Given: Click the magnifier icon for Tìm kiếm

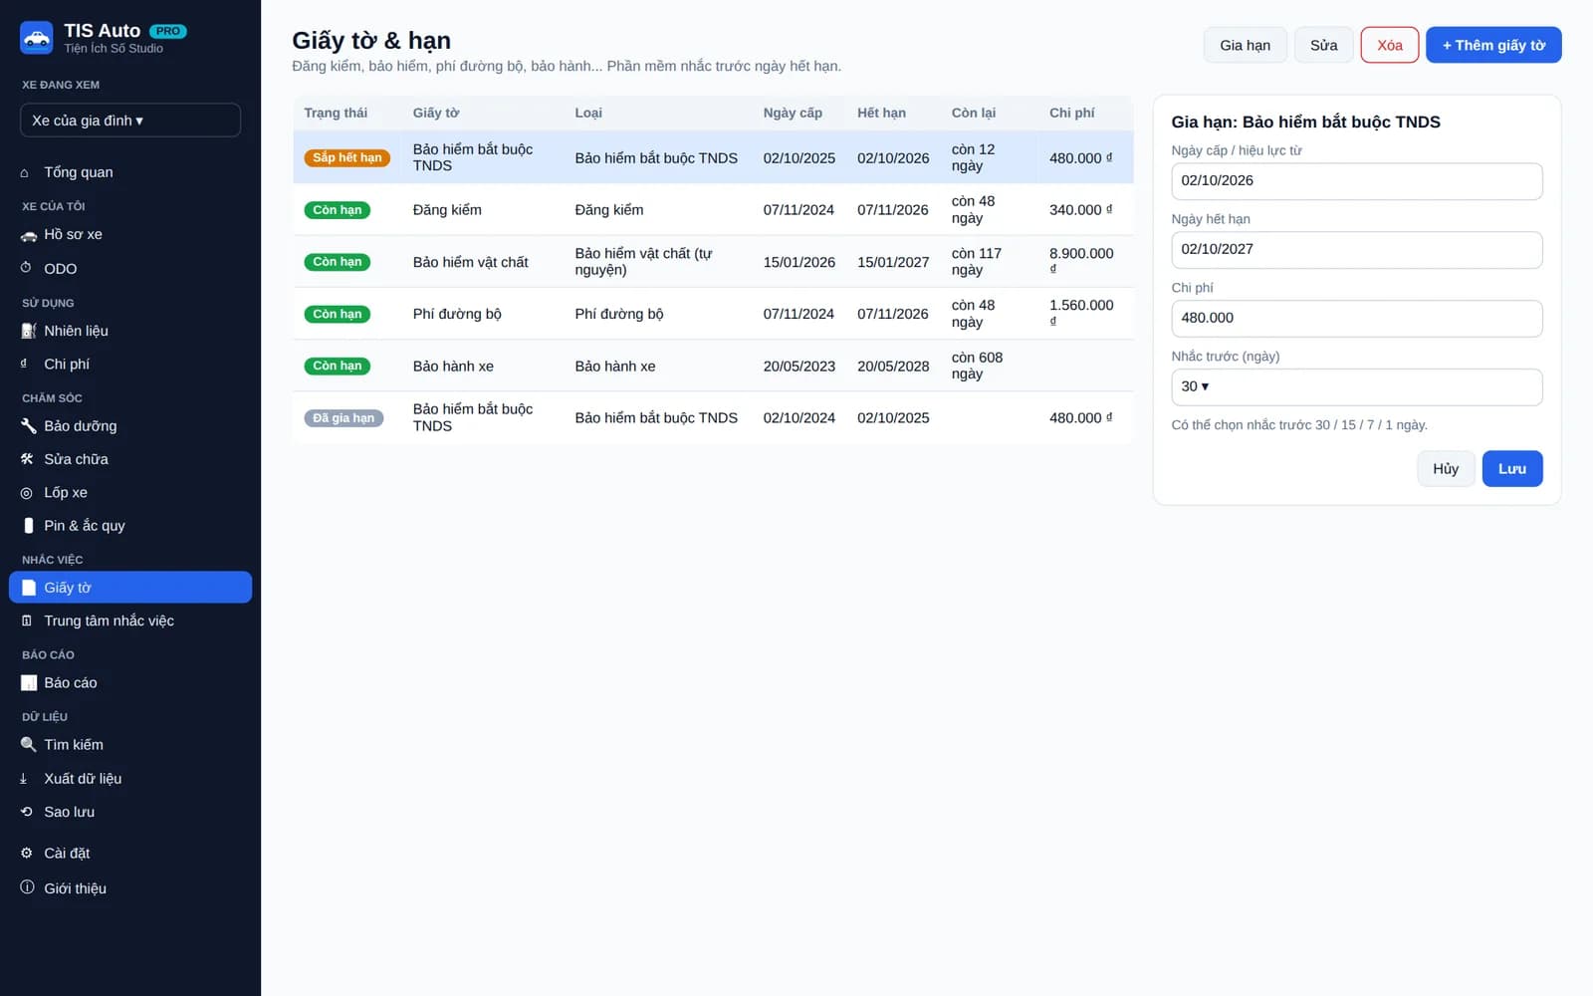Looking at the screenshot, I should (28, 744).
